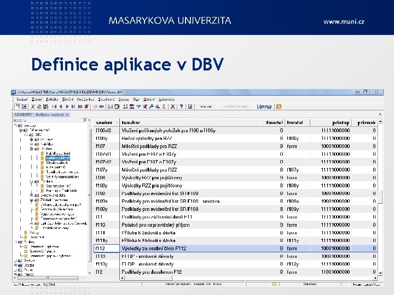Click the tree panel's horizontal scrollbar
Image resolution: width=394 pixels, height=295 pixels.
(x=49, y=278)
